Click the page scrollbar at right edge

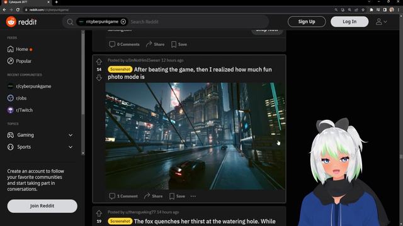click(x=401, y=121)
